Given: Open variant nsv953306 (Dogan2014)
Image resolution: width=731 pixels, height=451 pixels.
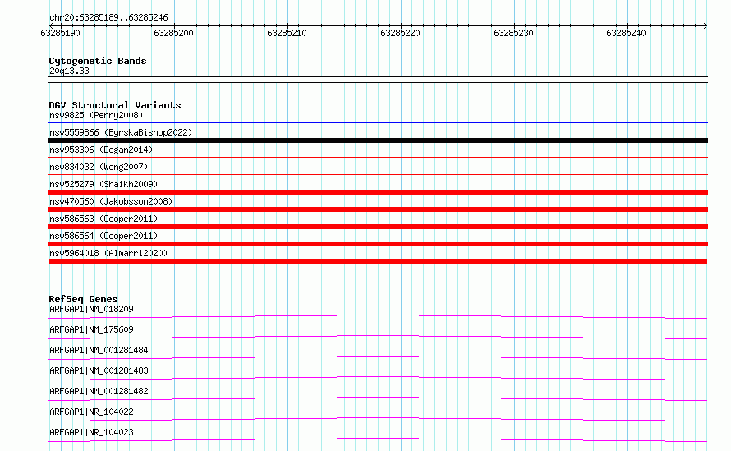Looking at the screenshot, I should tap(101, 150).
